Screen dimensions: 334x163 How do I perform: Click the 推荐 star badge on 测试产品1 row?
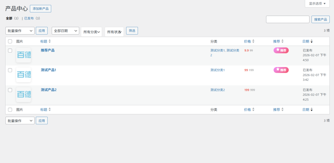[x=281, y=70]
